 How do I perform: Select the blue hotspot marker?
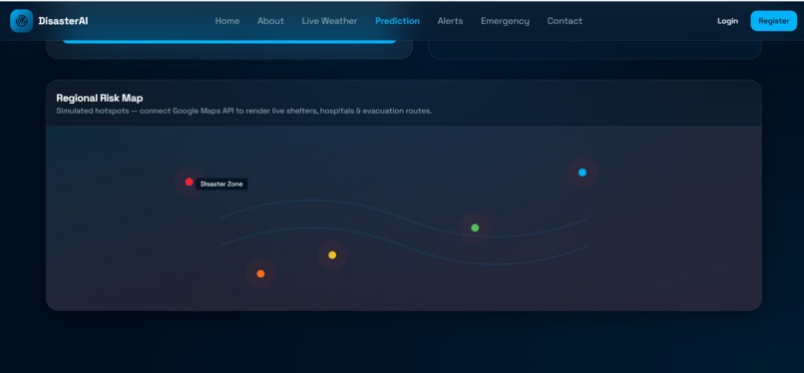tap(583, 173)
